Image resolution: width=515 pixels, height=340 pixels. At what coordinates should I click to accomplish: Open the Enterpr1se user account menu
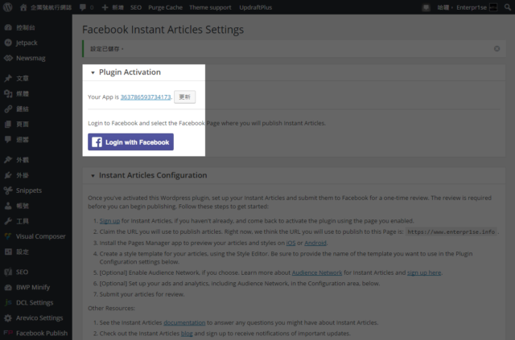(467, 7)
